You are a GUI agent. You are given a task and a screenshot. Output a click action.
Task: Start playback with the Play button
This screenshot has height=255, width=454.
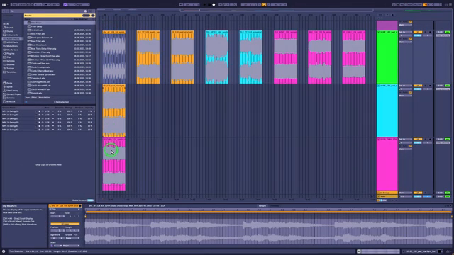tap(205, 5)
